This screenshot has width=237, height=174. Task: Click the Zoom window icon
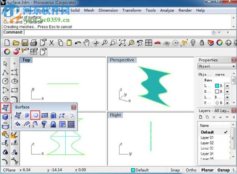[113, 43]
